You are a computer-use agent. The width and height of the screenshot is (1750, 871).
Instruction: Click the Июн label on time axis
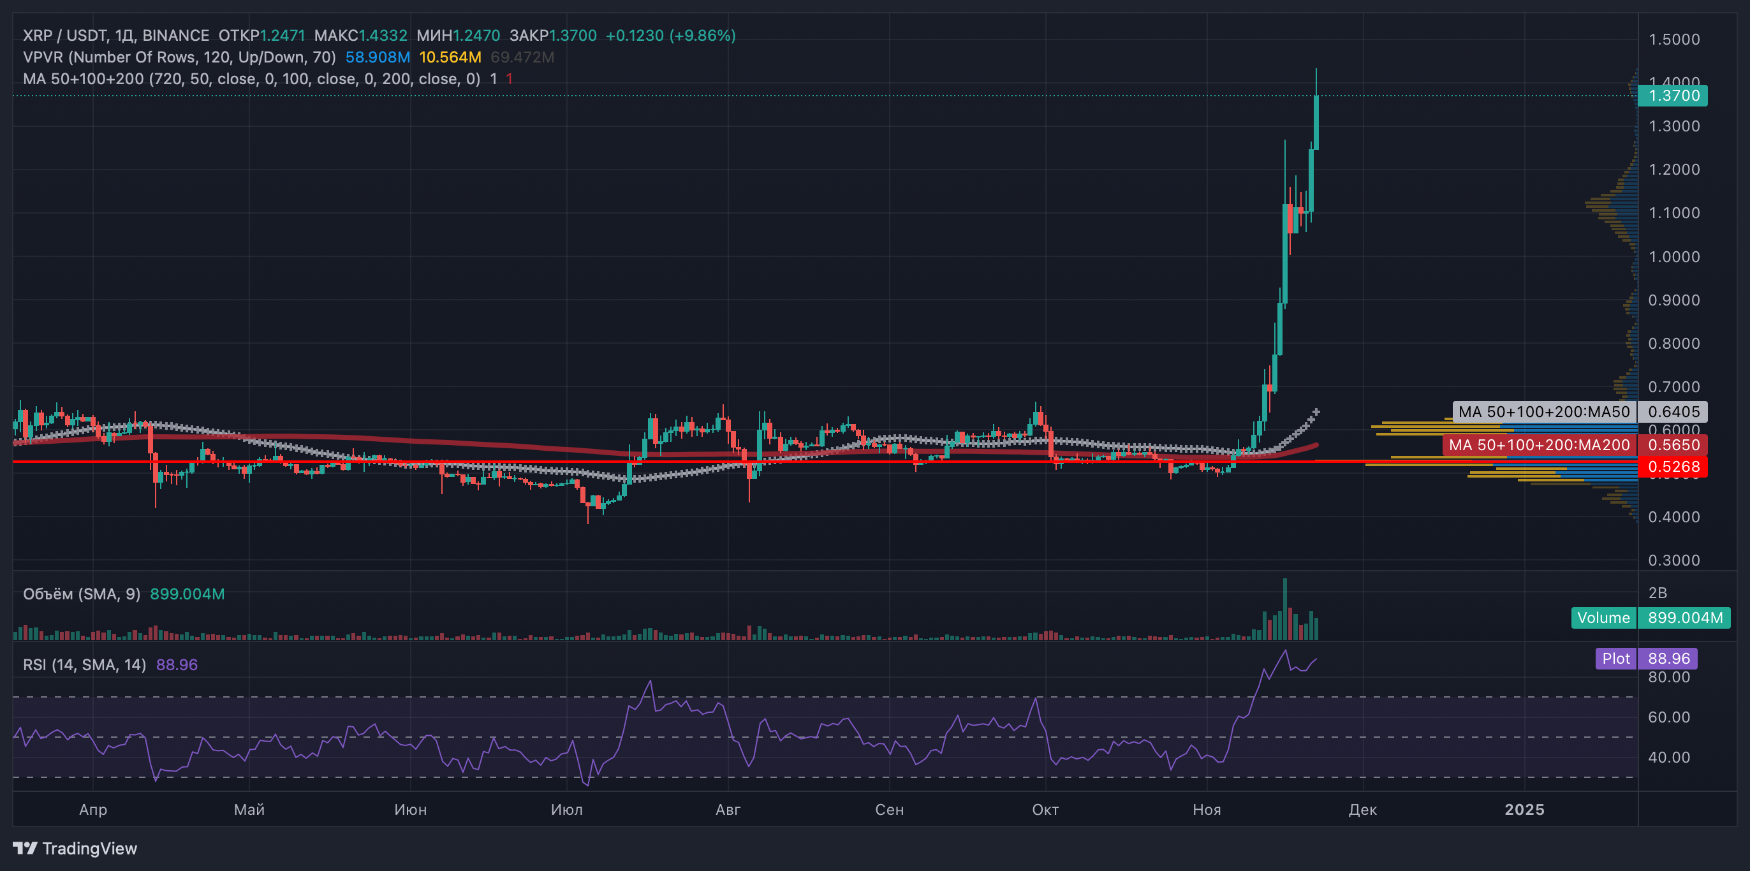410,810
